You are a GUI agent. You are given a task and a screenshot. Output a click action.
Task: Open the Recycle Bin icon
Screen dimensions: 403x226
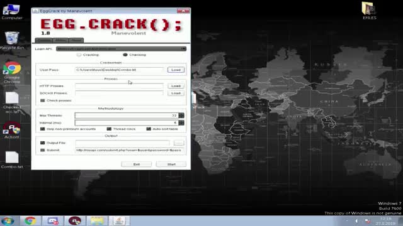(x=12, y=40)
